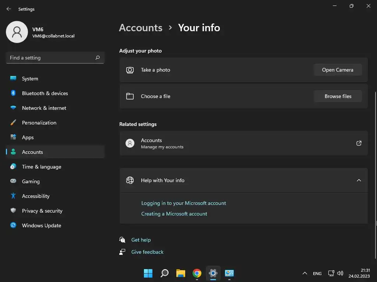
Task: Click the search magnifier in Find a setting
Action: tap(97, 58)
